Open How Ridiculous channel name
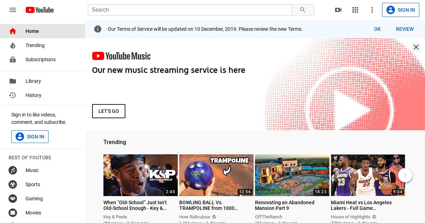425x223 pixels. [195, 217]
